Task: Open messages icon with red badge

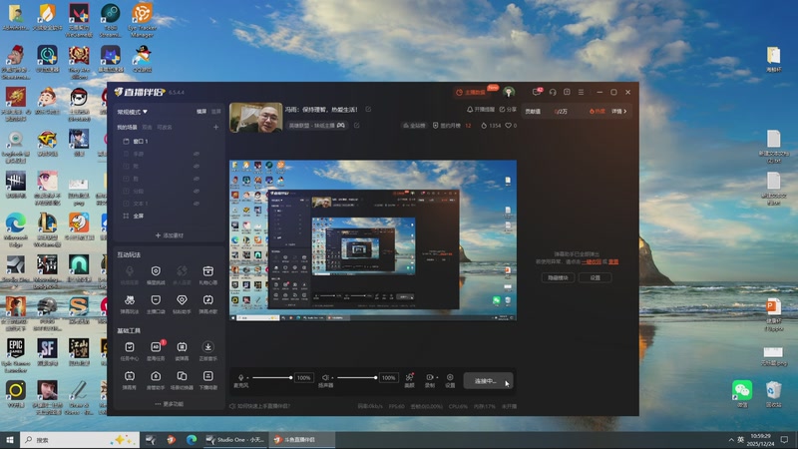Action: (x=537, y=92)
